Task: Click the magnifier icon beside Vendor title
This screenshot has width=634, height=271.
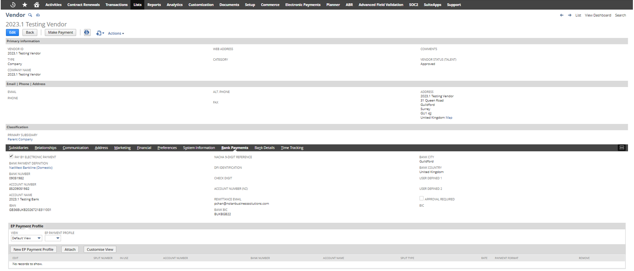Action: pyautogui.click(x=30, y=15)
